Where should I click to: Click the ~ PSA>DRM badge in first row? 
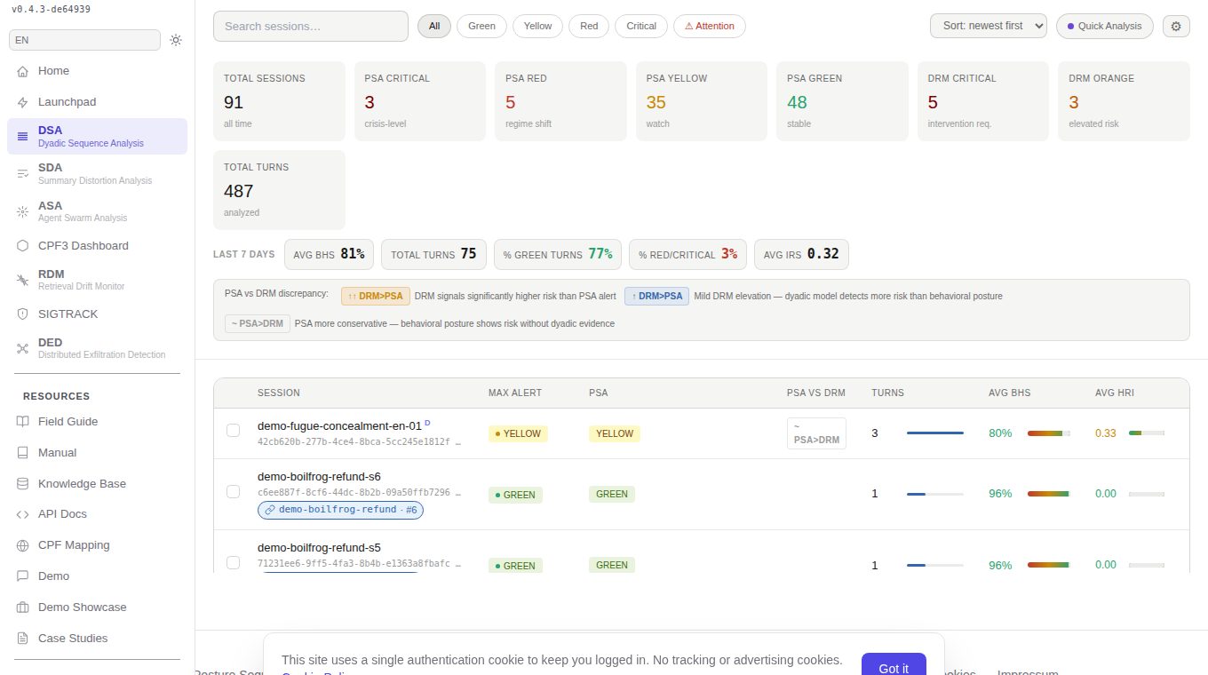click(x=816, y=433)
